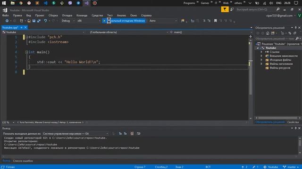Open the Debug configuration dropdown

pyautogui.click(x=68, y=21)
